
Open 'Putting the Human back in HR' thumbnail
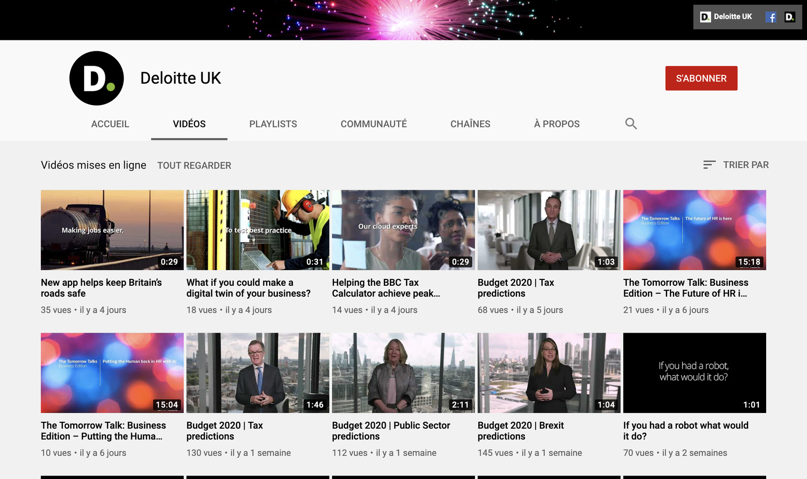tap(112, 373)
